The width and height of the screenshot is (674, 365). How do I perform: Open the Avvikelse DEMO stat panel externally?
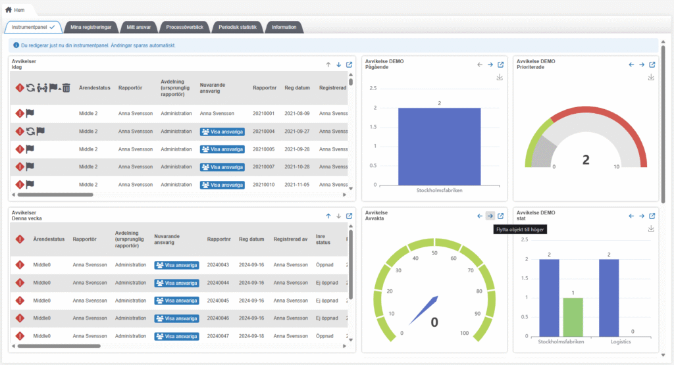click(652, 216)
